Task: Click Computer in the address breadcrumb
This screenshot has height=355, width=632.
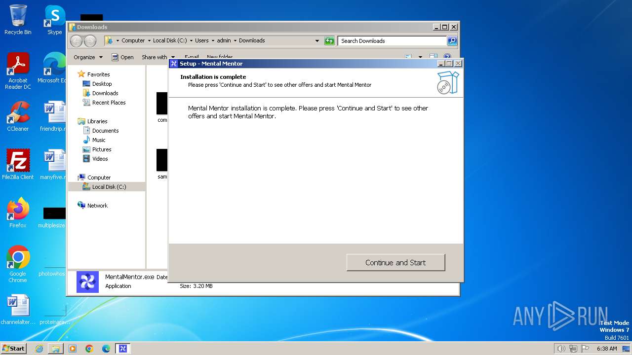Action: (133, 41)
